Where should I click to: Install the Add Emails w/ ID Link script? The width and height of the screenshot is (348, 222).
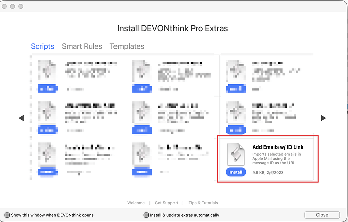coord(236,172)
